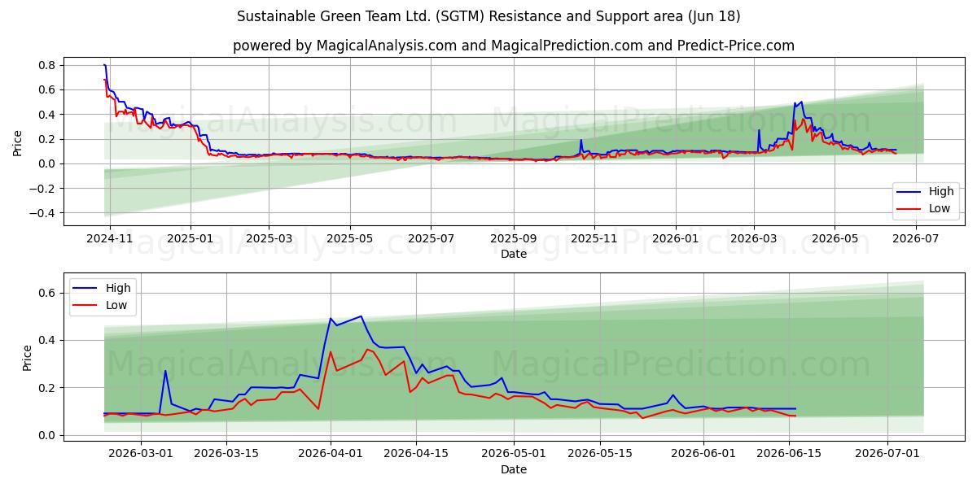Click the '2026-07-01' tick label
Viewport: 977px width, 488px height.
887,454
